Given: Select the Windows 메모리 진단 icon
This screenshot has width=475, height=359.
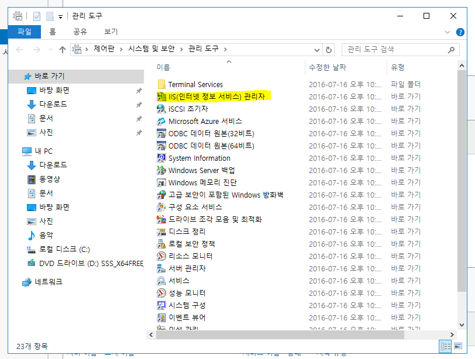Looking at the screenshot, I should [161, 182].
